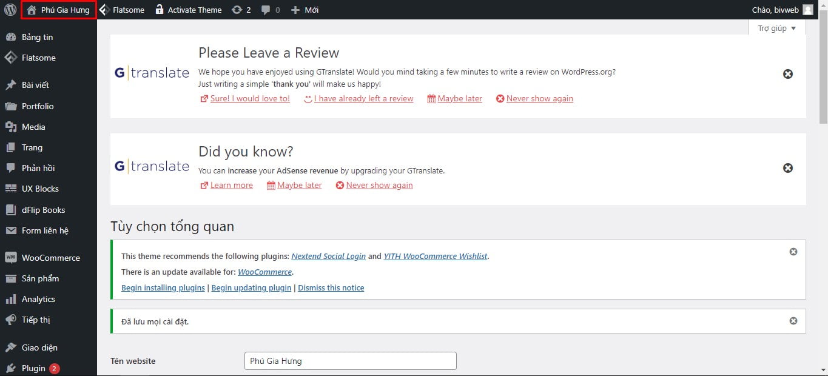Open WooCommerce in the sidebar
The width and height of the screenshot is (828, 376).
(x=50, y=258)
